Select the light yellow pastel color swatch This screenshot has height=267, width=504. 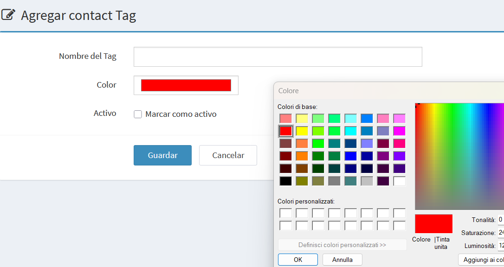(302, 118)
